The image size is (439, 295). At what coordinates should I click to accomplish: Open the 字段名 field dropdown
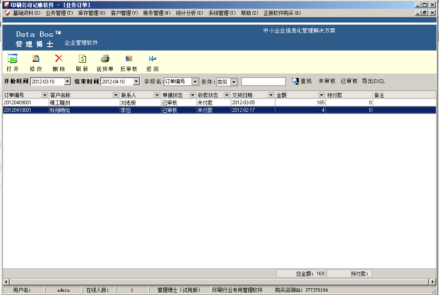(x=195, y=82)
